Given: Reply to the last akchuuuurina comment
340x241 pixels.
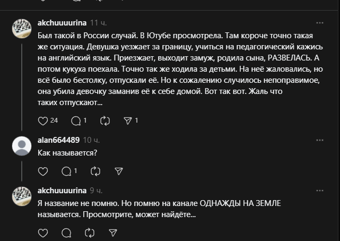Looking at the screenshot, I should pyautogui.click(x=67, y=233).
